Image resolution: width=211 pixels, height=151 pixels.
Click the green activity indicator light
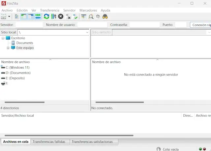coord(200,149)
